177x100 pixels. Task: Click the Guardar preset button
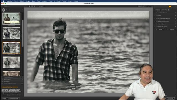pyautogui.click(x=171, y=29)
